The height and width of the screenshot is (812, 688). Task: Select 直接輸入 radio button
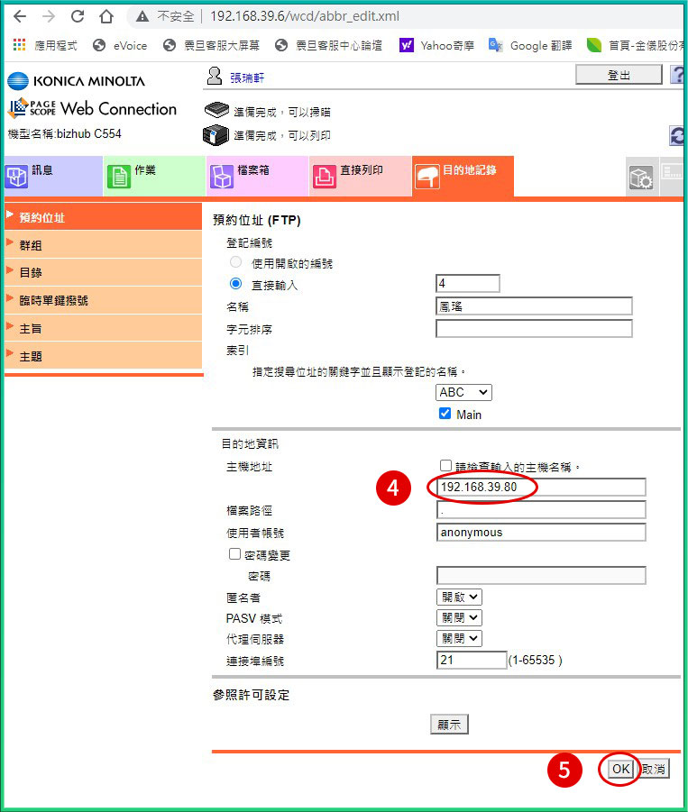235,284
